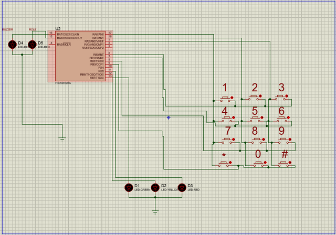This screenshot has height=235, width=336.
Task: Click the LED-RED text beside D3
Action: pos(194,190)
